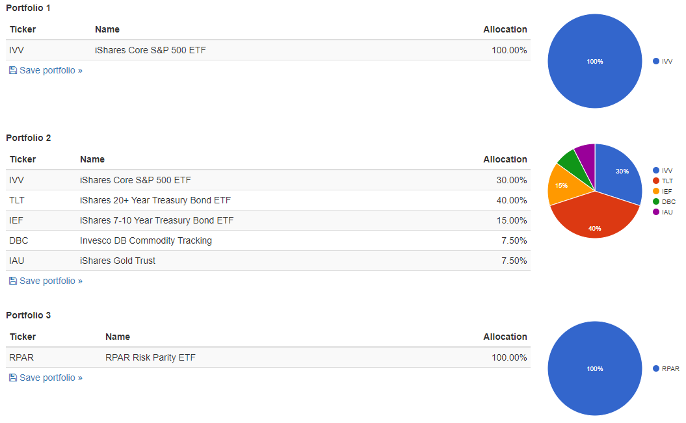Click the green DBC legend dot
This screenshot has width=686, height=423.
point(656,201)
